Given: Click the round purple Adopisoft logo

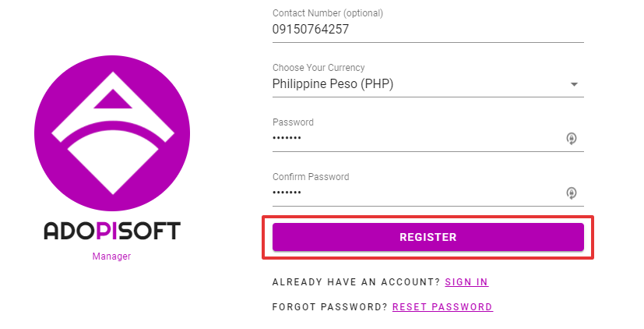Looking at the screenshot, I should click(x=112, y=133).
